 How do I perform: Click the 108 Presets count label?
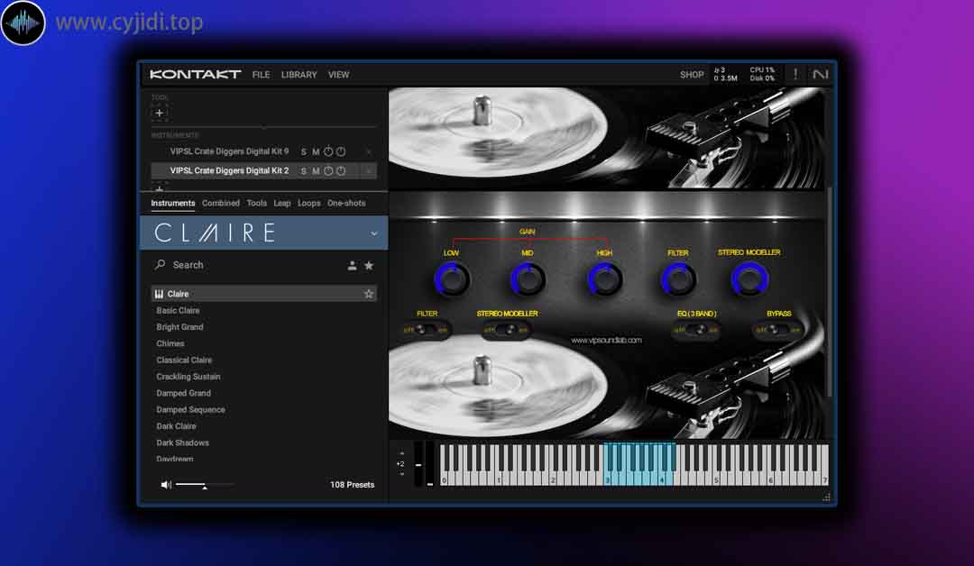pos(353,485)
